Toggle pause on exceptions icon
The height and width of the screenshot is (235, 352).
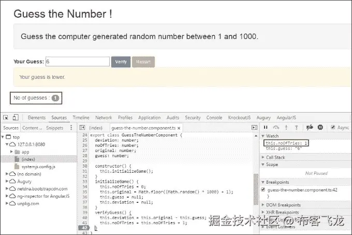320,127
